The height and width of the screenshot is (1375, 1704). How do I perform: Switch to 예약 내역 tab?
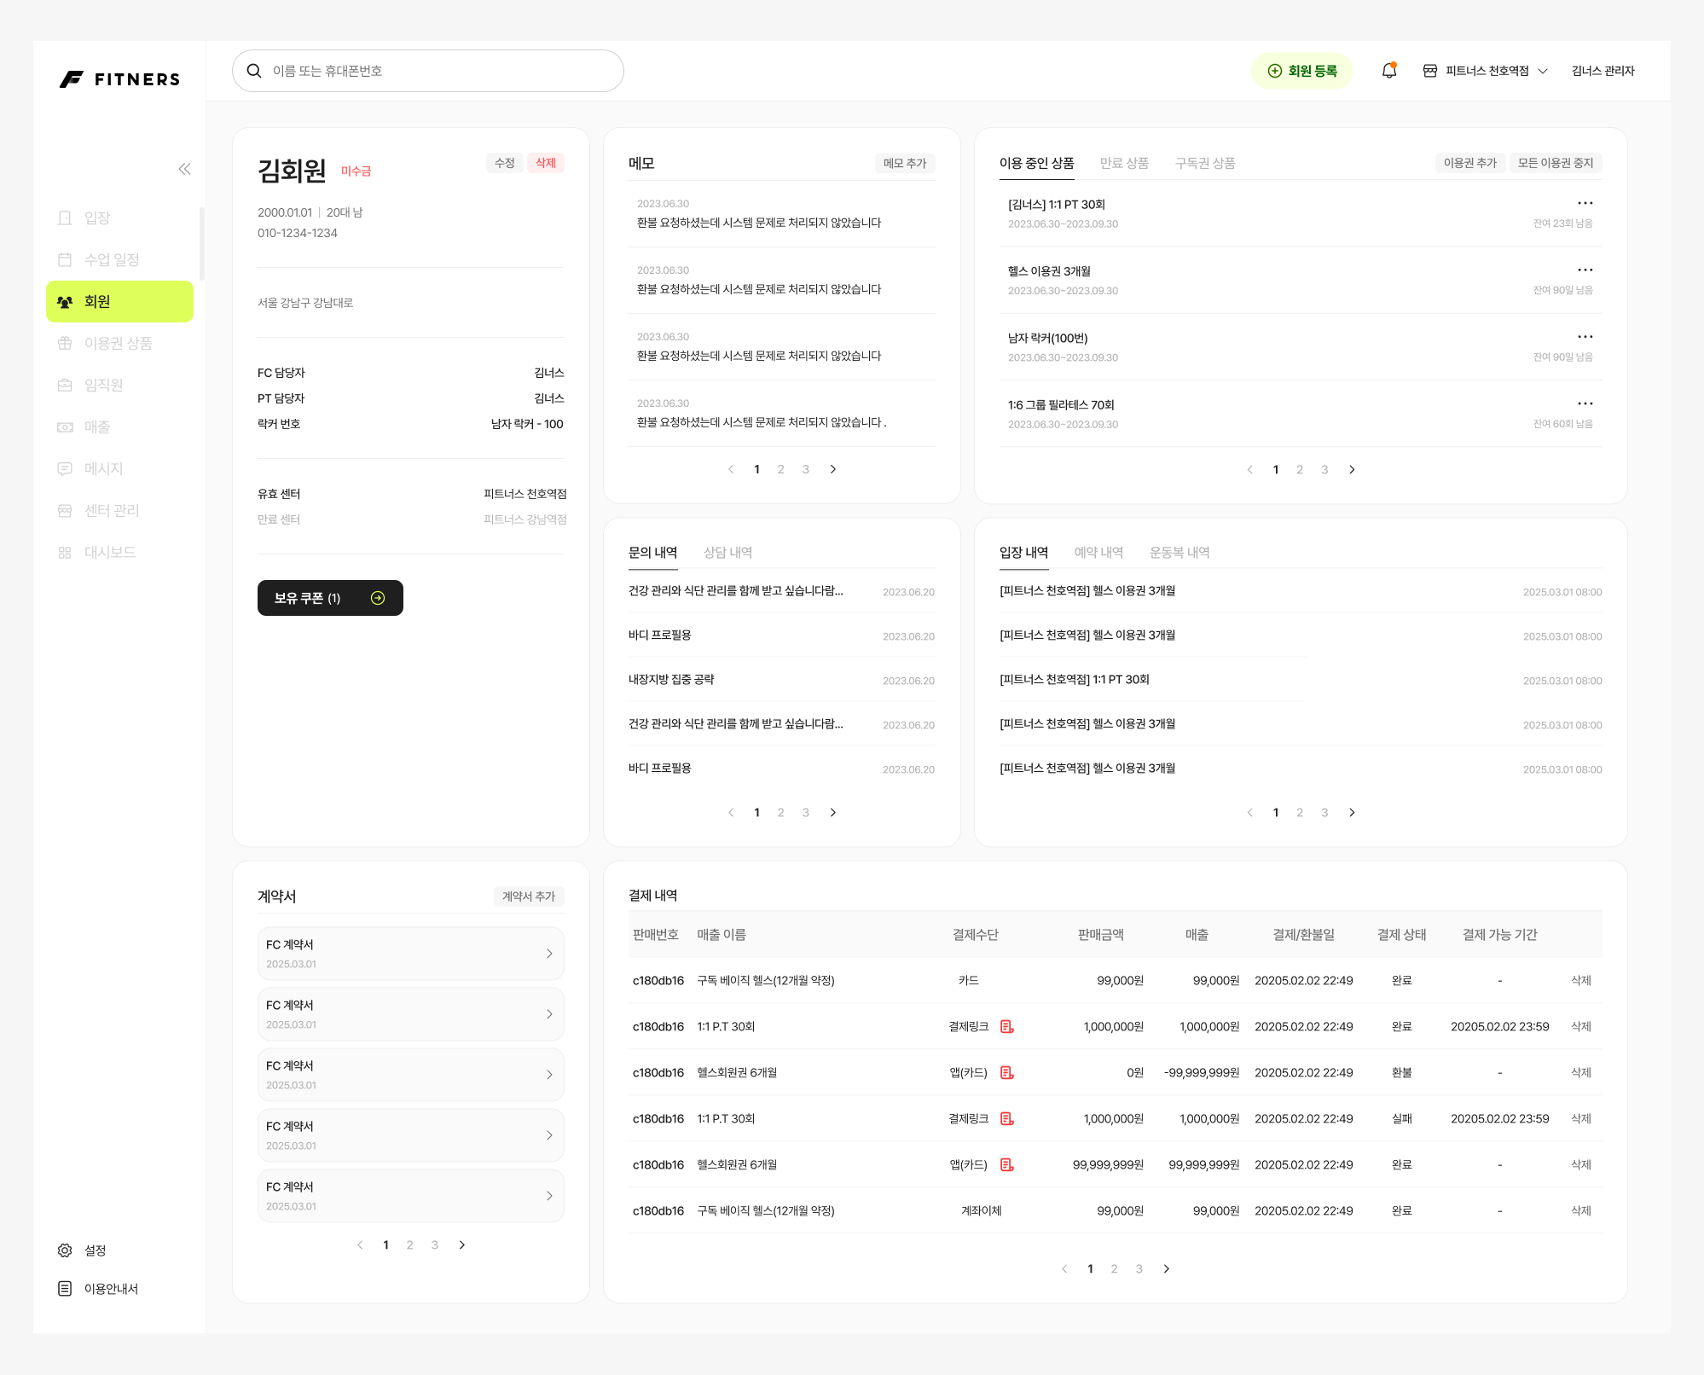click(1098, 553)
